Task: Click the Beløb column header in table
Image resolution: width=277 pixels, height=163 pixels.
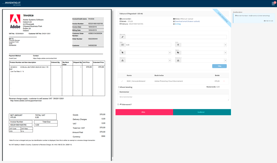Action: [x=217, y=75]
